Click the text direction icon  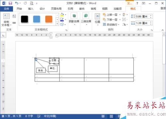(x=14, y=16)
